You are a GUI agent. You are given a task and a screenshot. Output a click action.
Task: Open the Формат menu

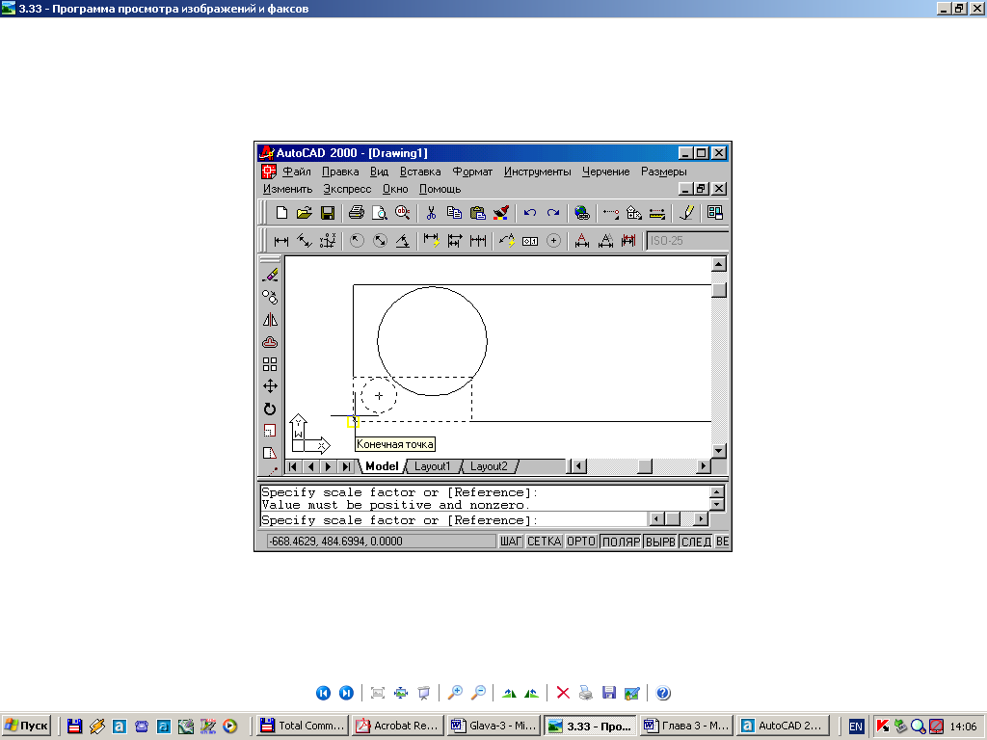472,172
